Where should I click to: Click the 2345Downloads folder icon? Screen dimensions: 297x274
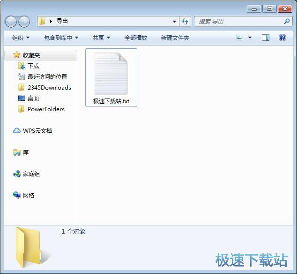coord(21,87)
